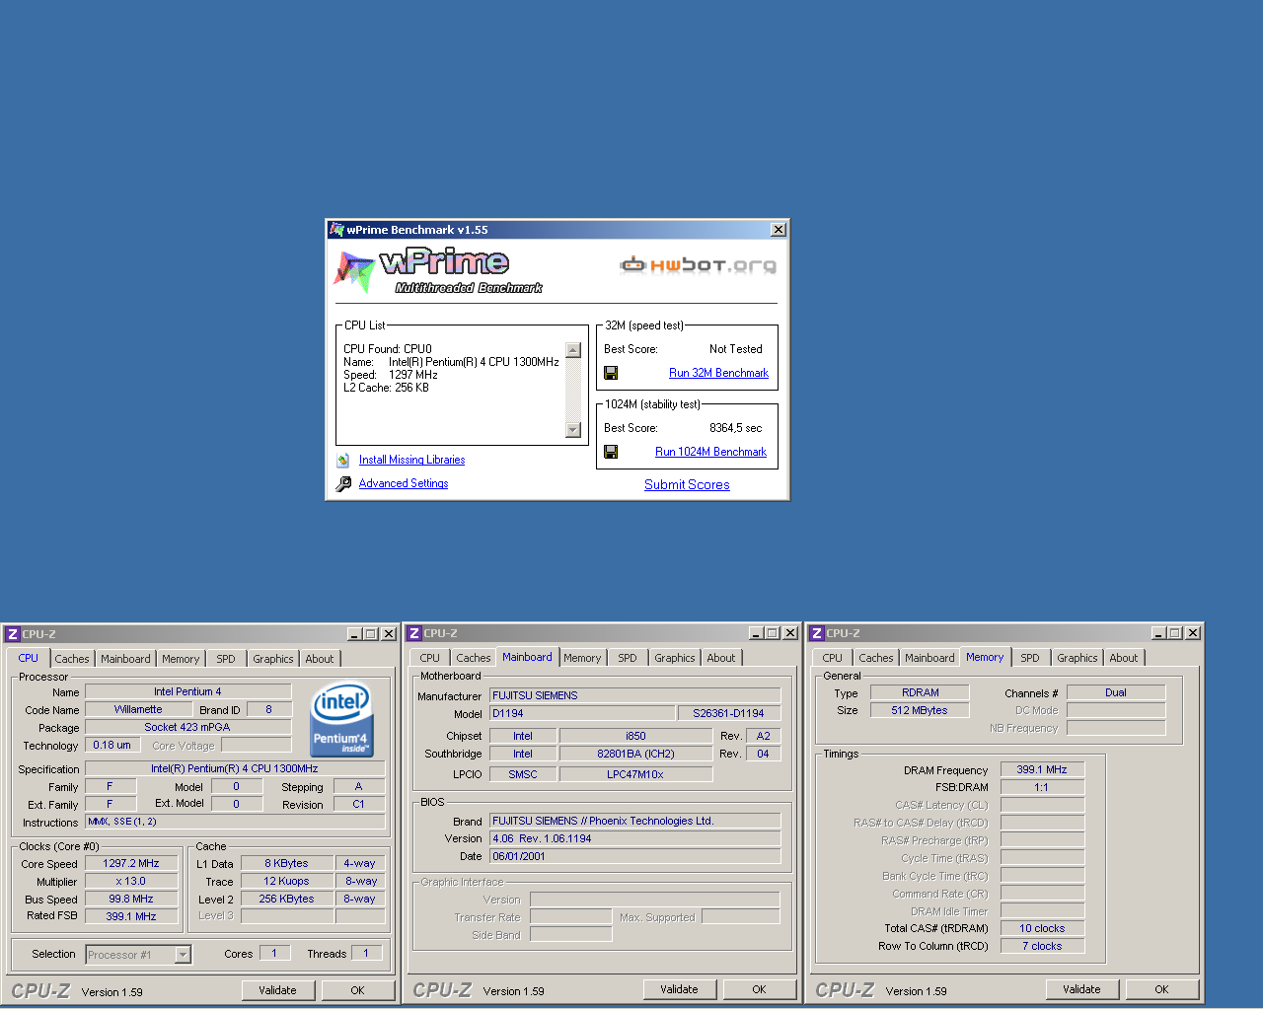
Task: Click the Multiplier x 13.0 field
Action: [x=131, y=881]
